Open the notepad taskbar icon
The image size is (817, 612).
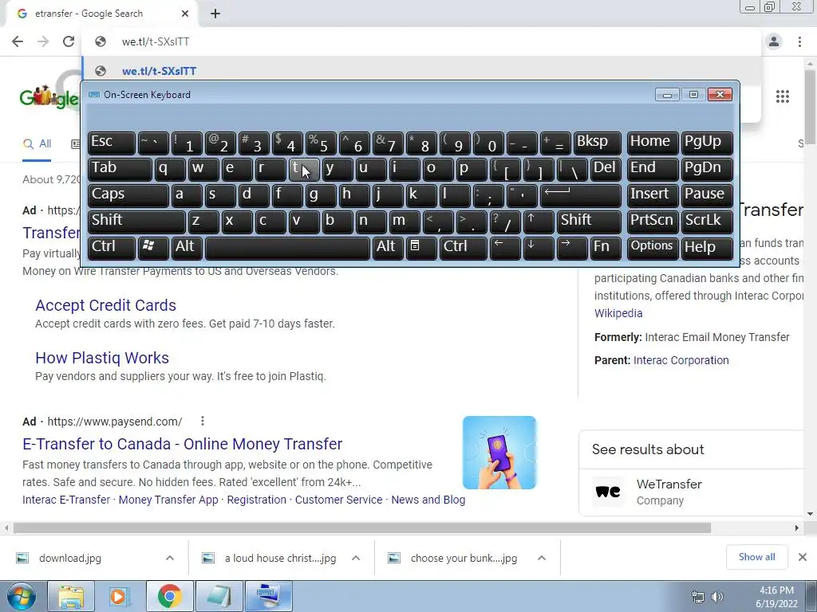[219, 596]
